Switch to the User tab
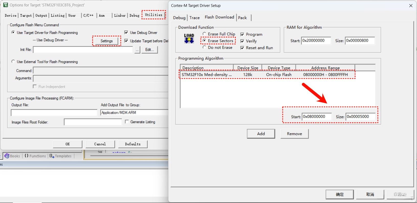 (72, 16)
